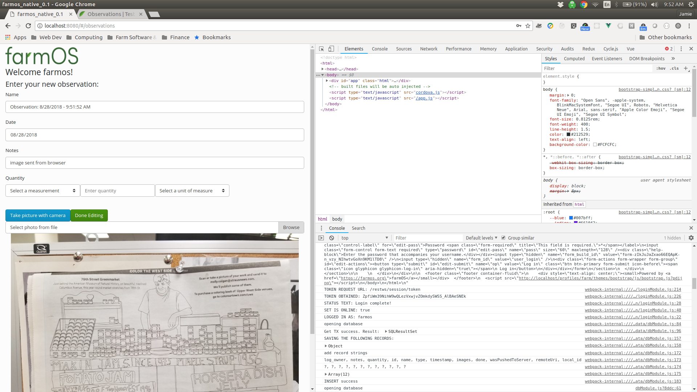
Task: Open the Select a measurement dropdown
Action: click(43, 191)
